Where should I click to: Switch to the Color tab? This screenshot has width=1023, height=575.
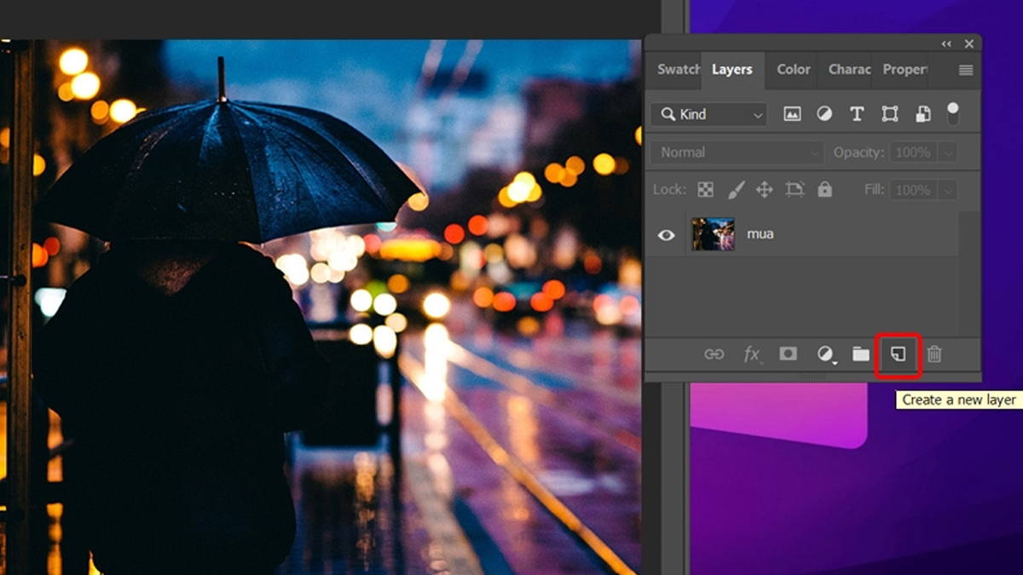(x=792, y=70)
